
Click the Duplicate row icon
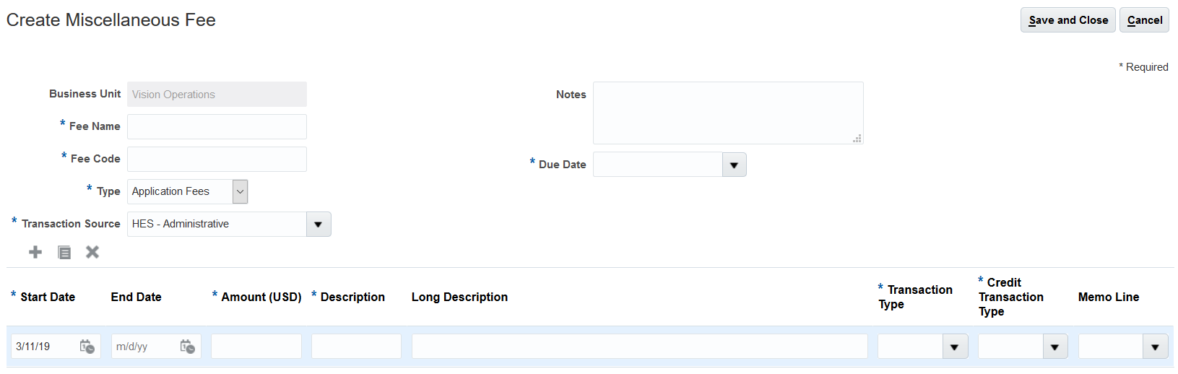pyautogui.click(x=64, y=252)
